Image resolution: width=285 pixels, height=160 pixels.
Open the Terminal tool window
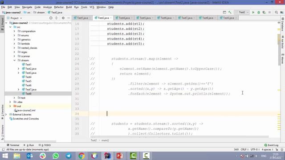[13, 145]
